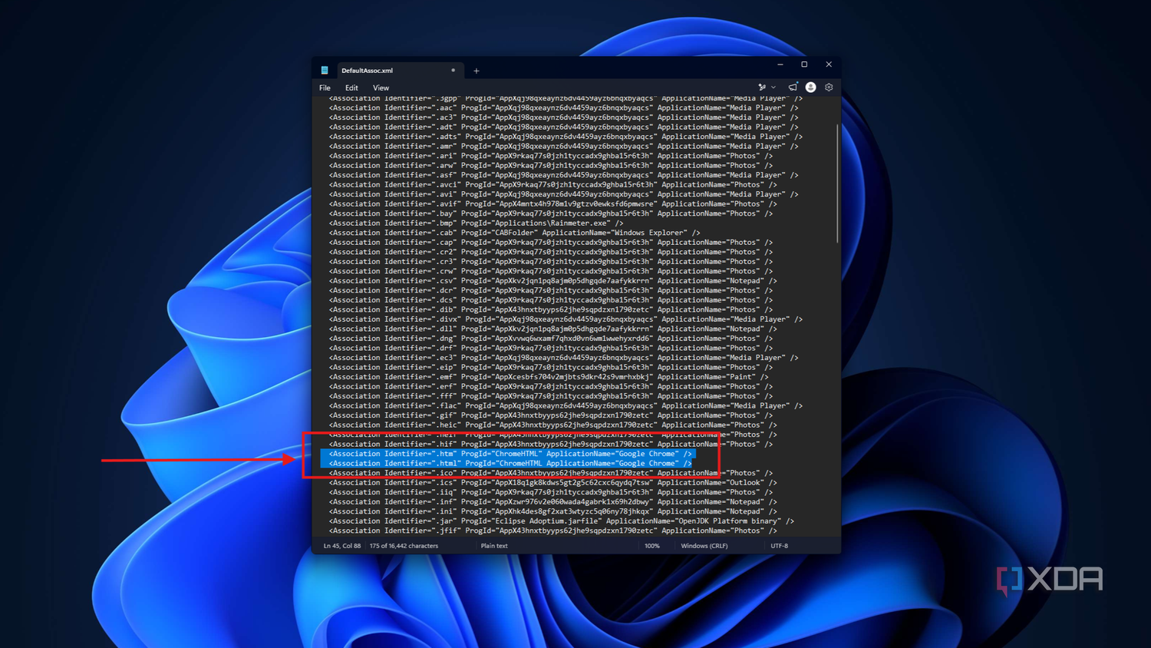The height and width of the screenshot is (648, 1151).
Task: Open the feedback megaphone icon
Action: coord(793,88)
